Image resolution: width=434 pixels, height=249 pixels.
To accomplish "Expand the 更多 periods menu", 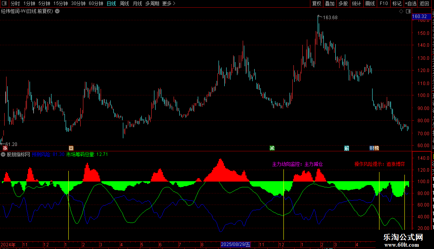I will click(x=169, y=3).
